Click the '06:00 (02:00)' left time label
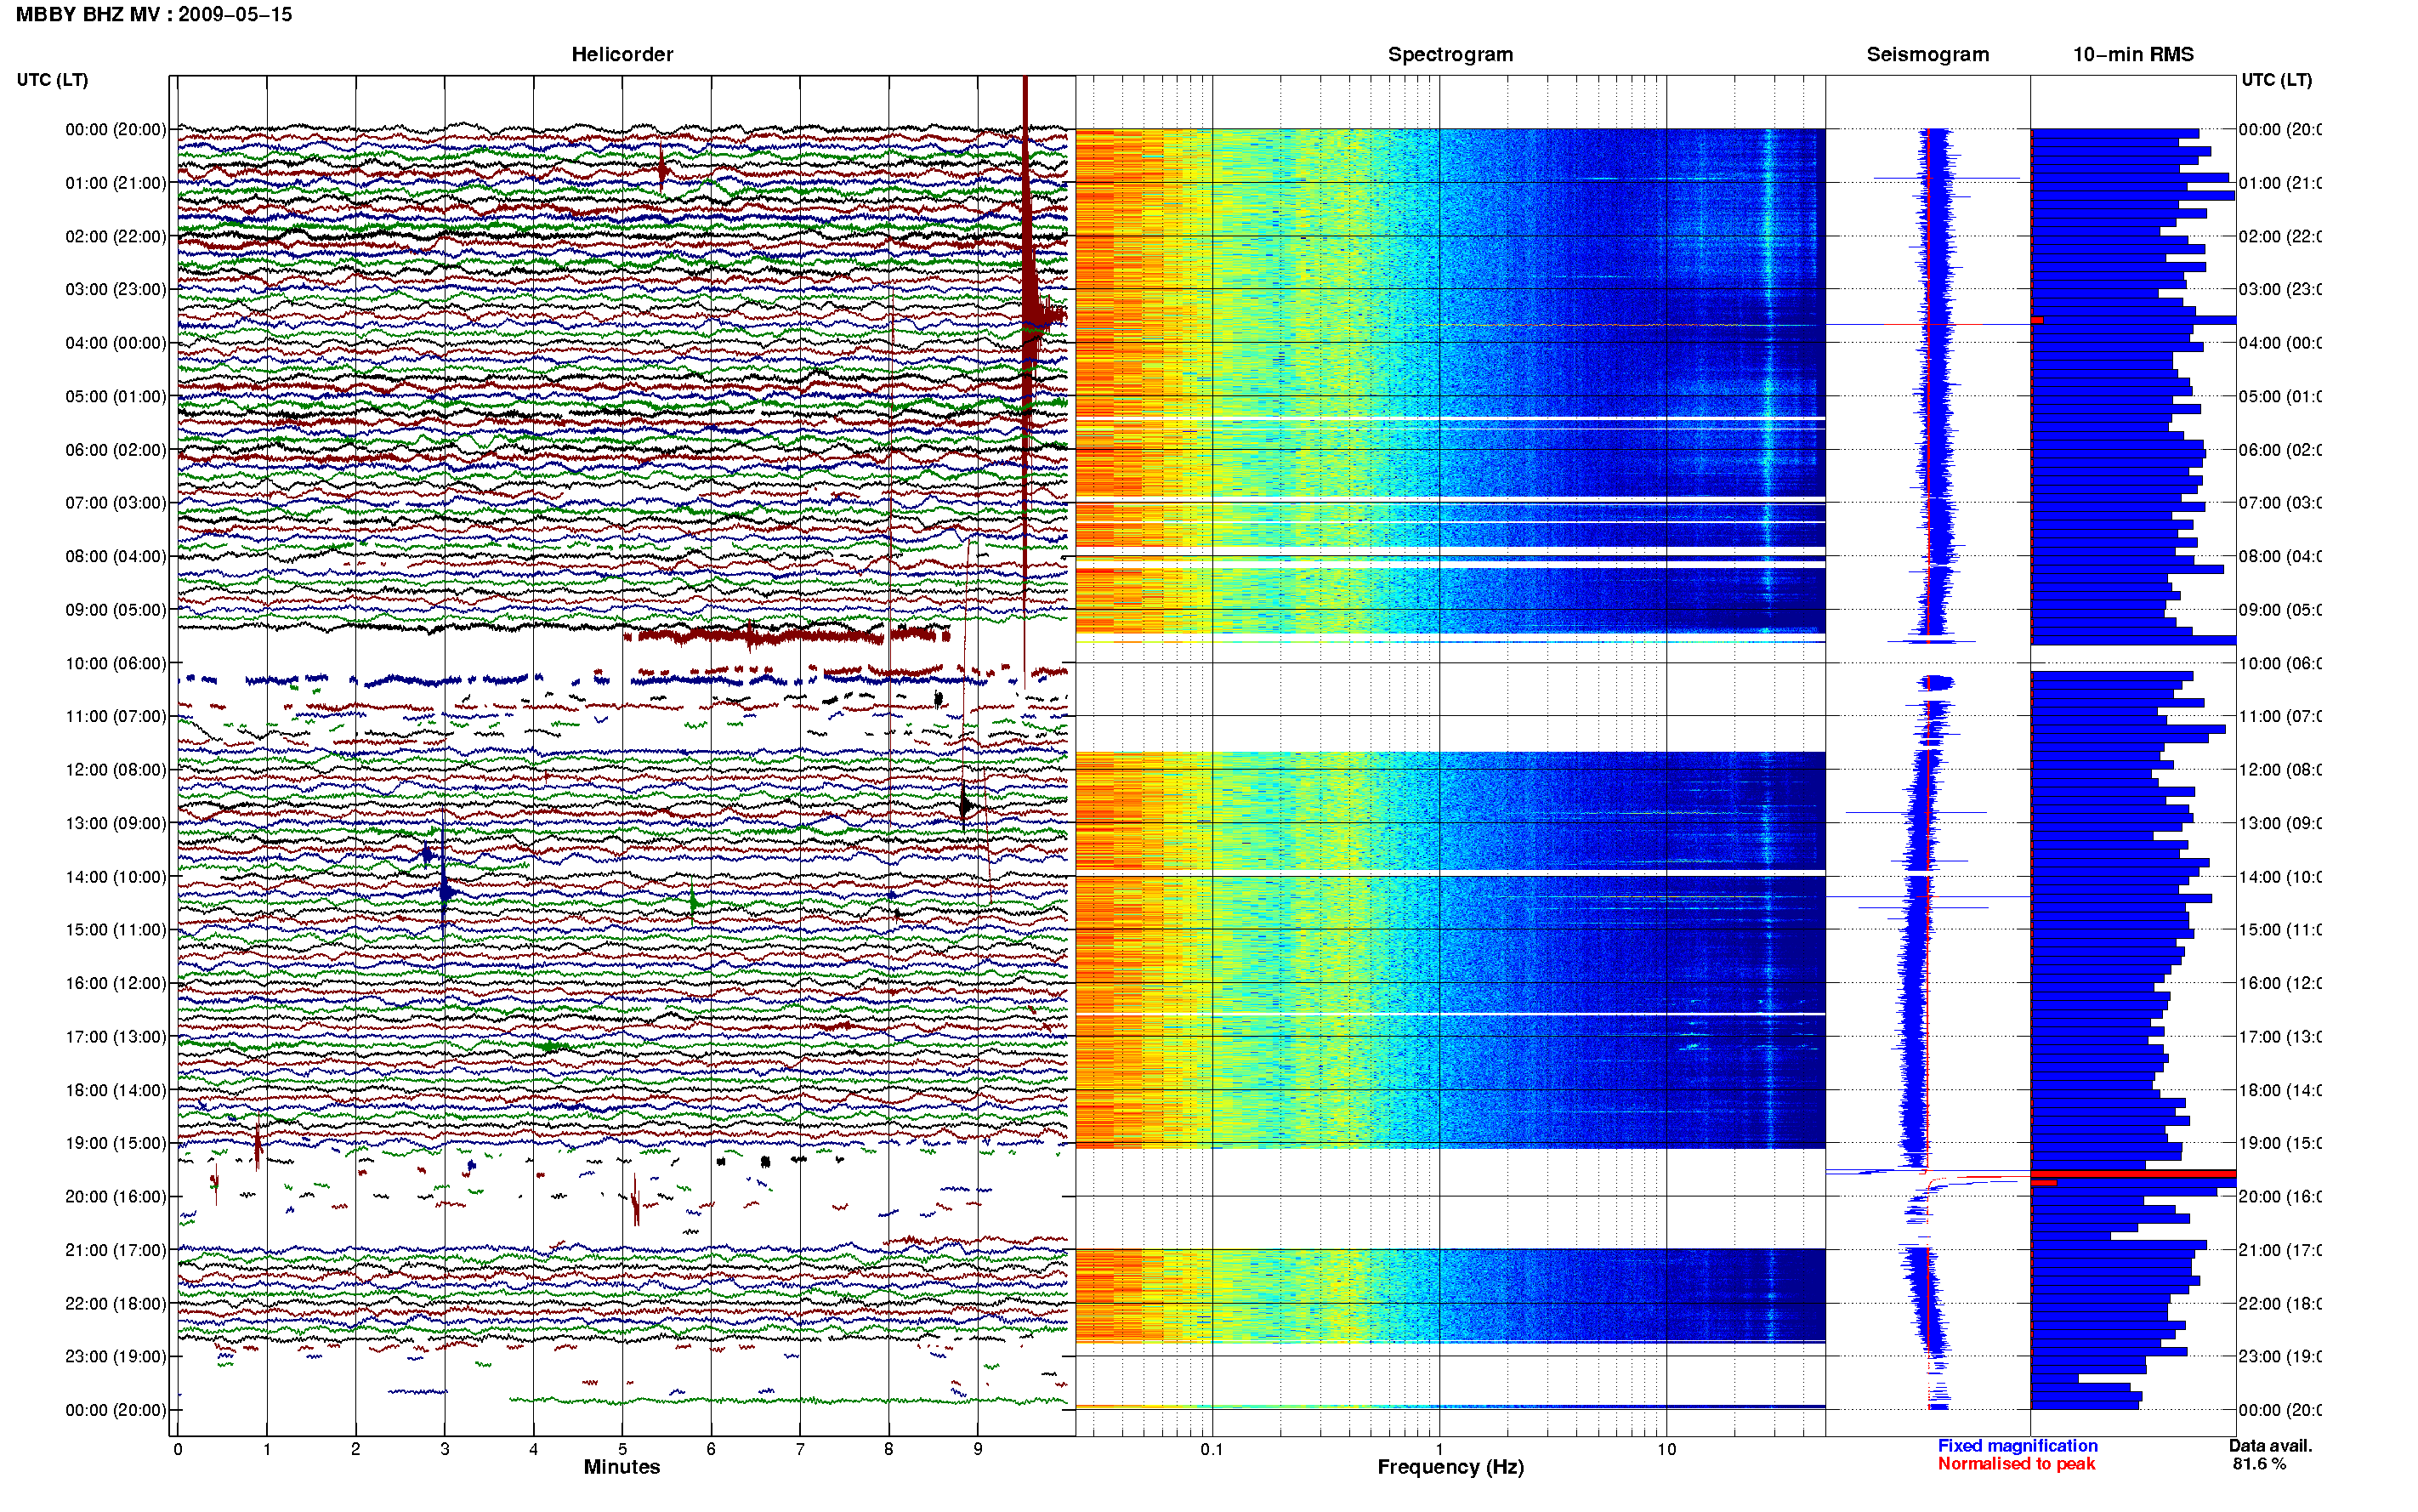The image size is (2418, 1512). 116,450
